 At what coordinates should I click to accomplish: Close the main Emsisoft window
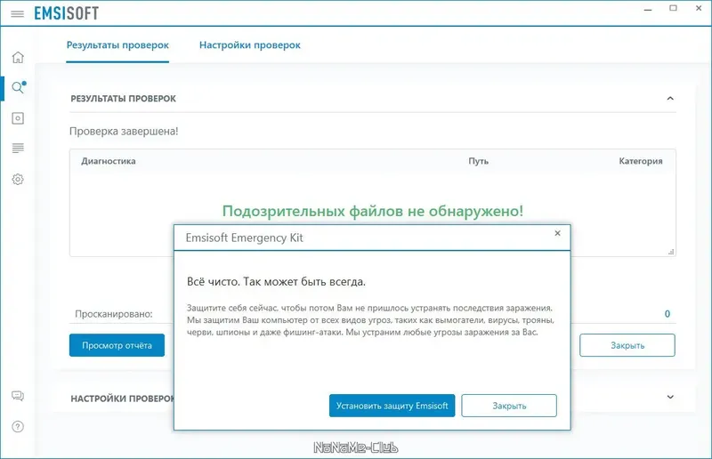click(x=699, y=8)
